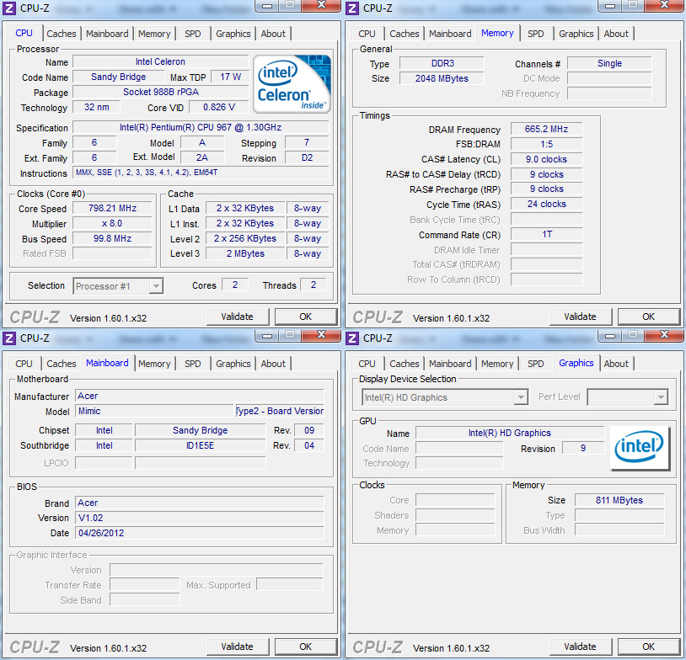
Task: Open the About tab in the CPU window
Action: pos(273,34)
